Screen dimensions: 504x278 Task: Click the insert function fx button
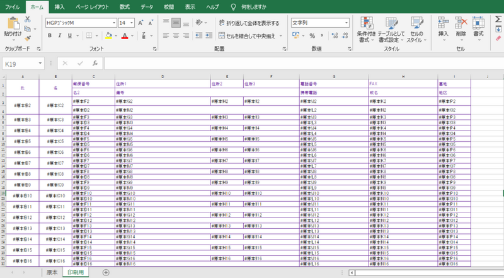[x=95, y=64]
